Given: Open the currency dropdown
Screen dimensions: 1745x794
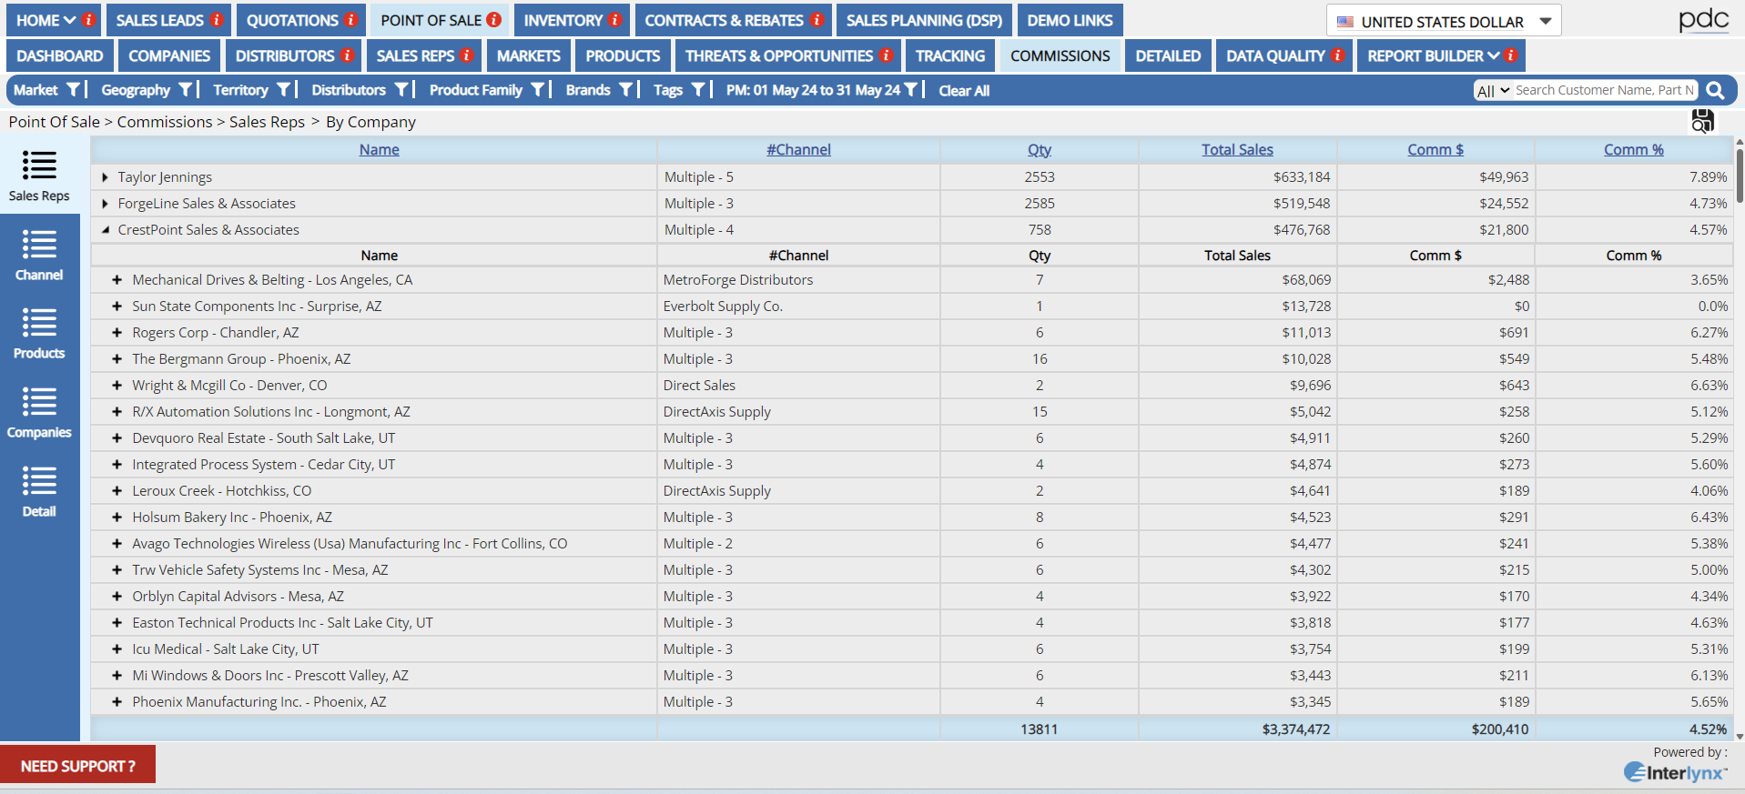Looking at the screenshot, I should (1546, 21).
